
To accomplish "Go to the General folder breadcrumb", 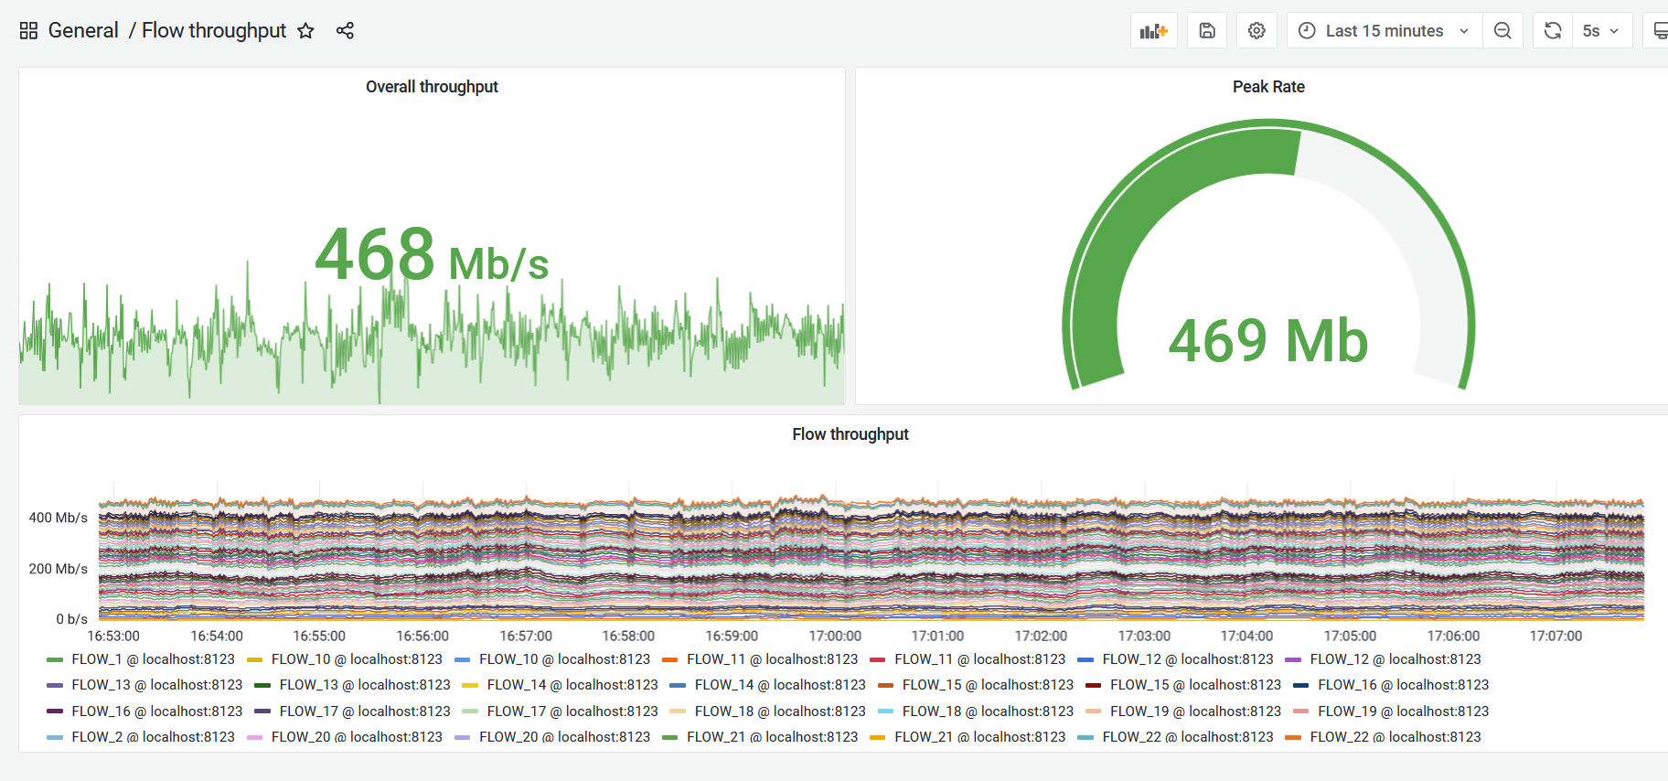I will (83, 31).
